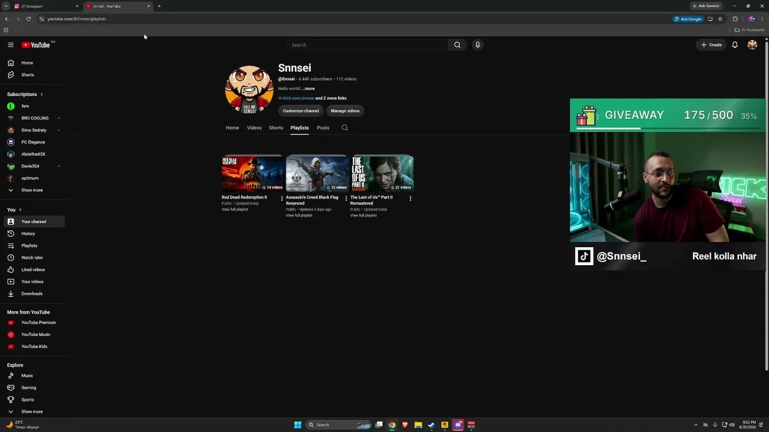
Task: Open the notifications bell
Action: point(735,45)
